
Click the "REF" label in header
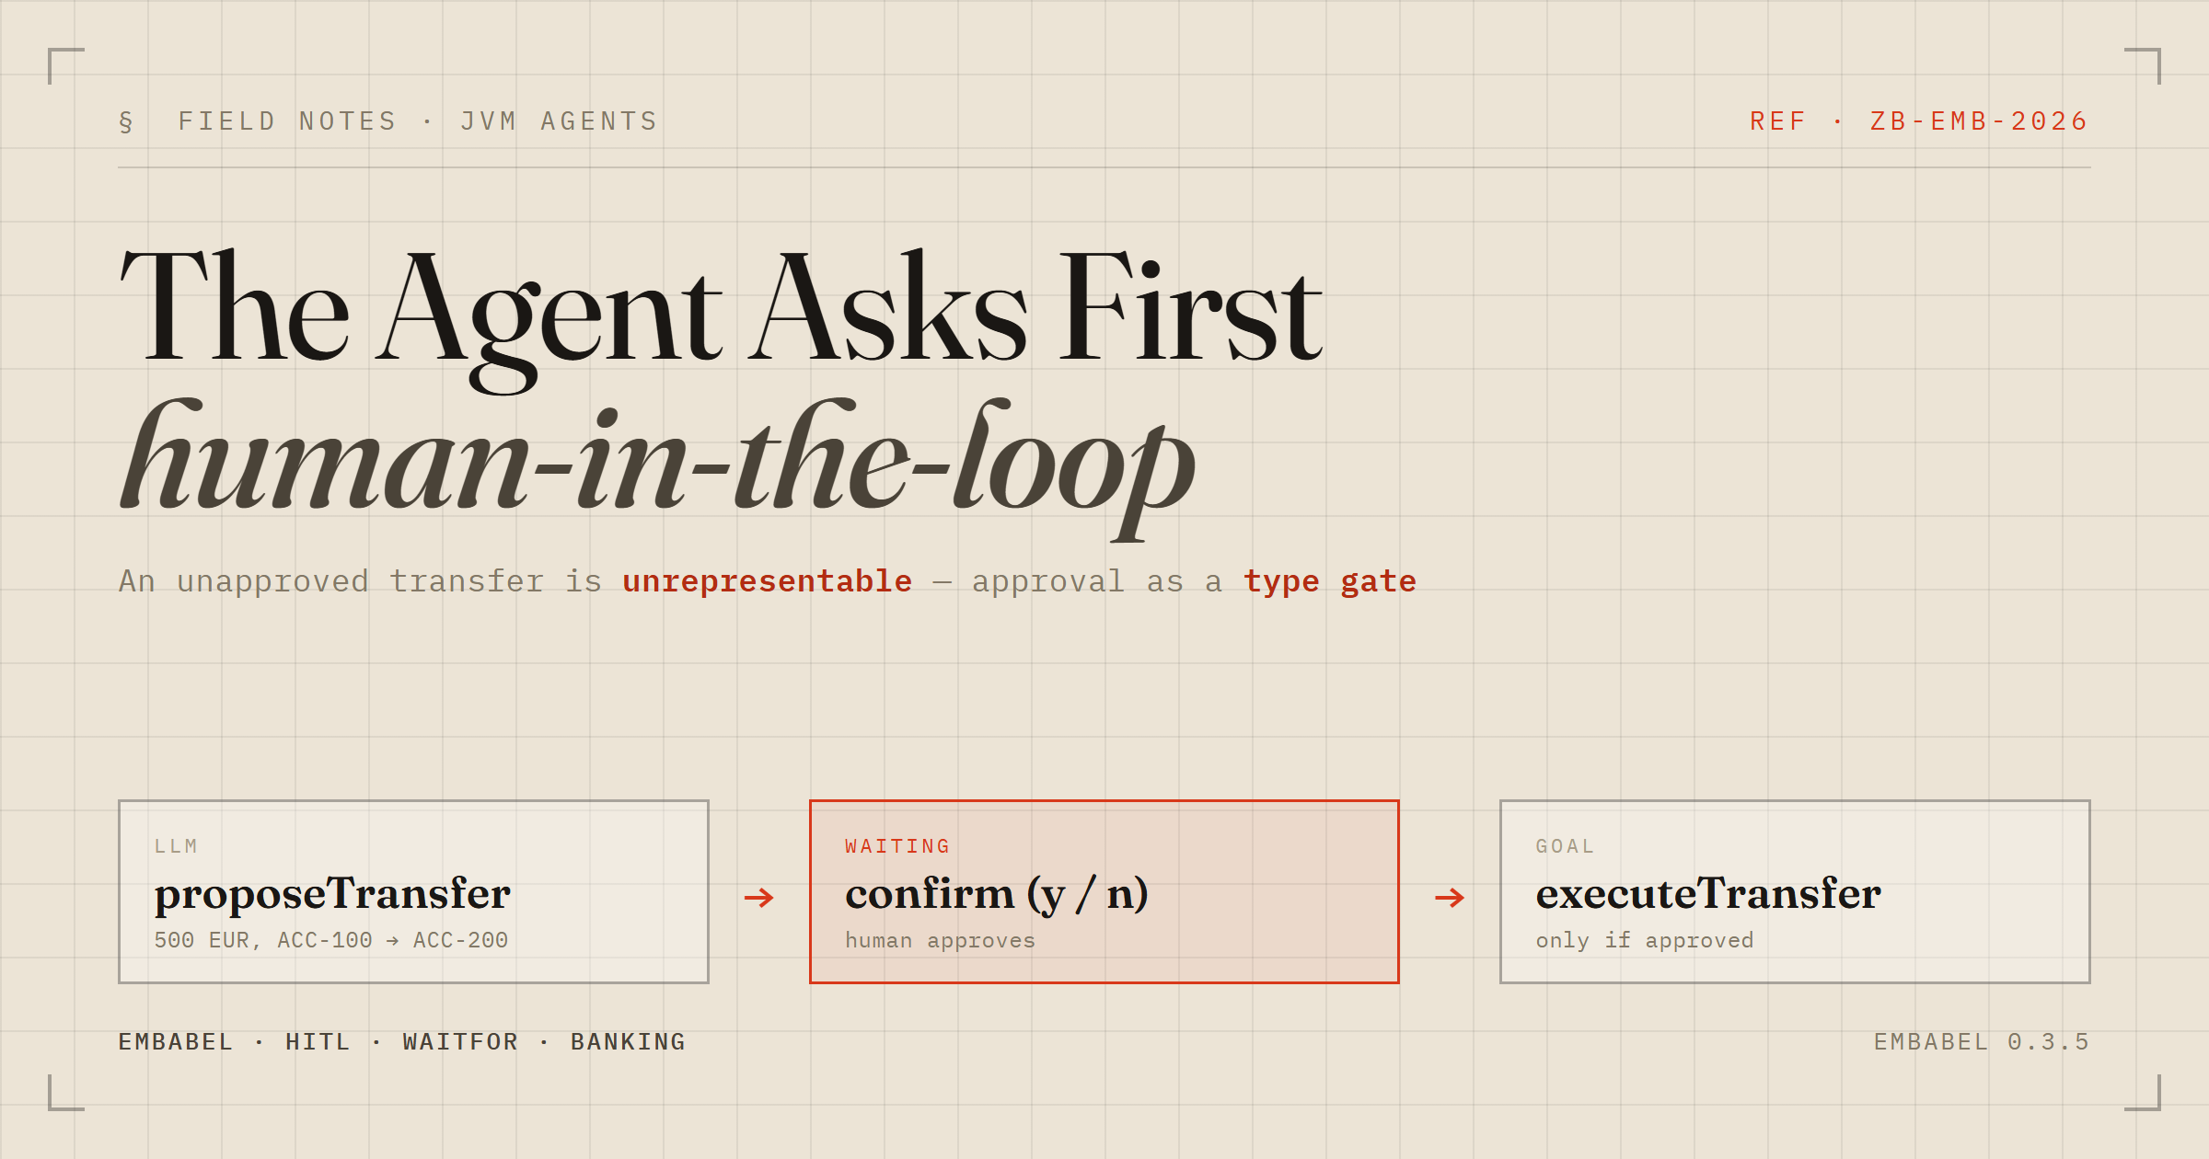click(x=1778, y=121)
